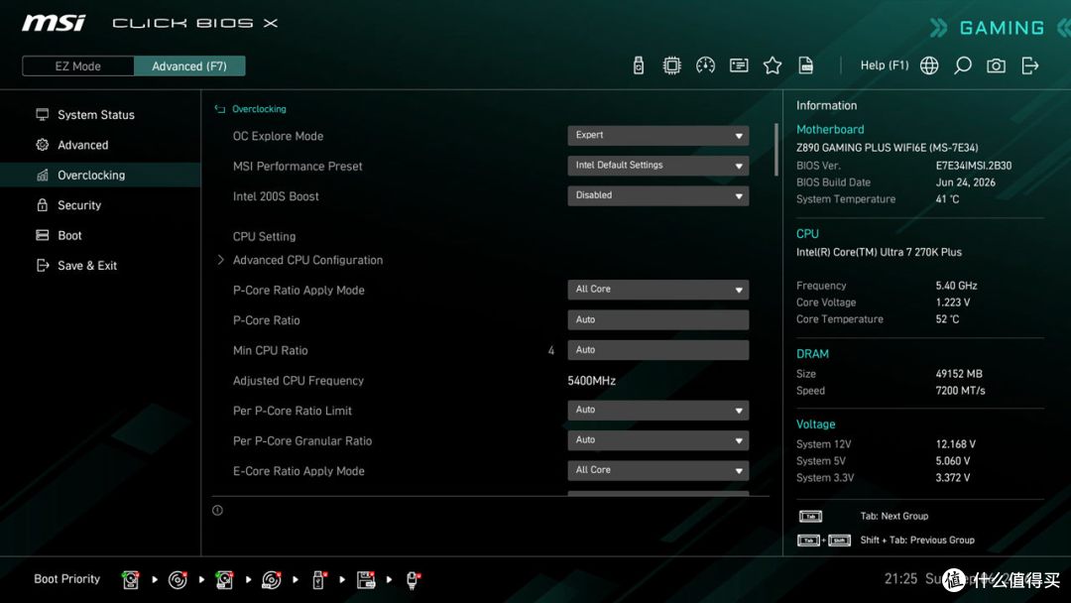
Task: Click the CPU chip icon in toolbar
Action: pos(671,65)
